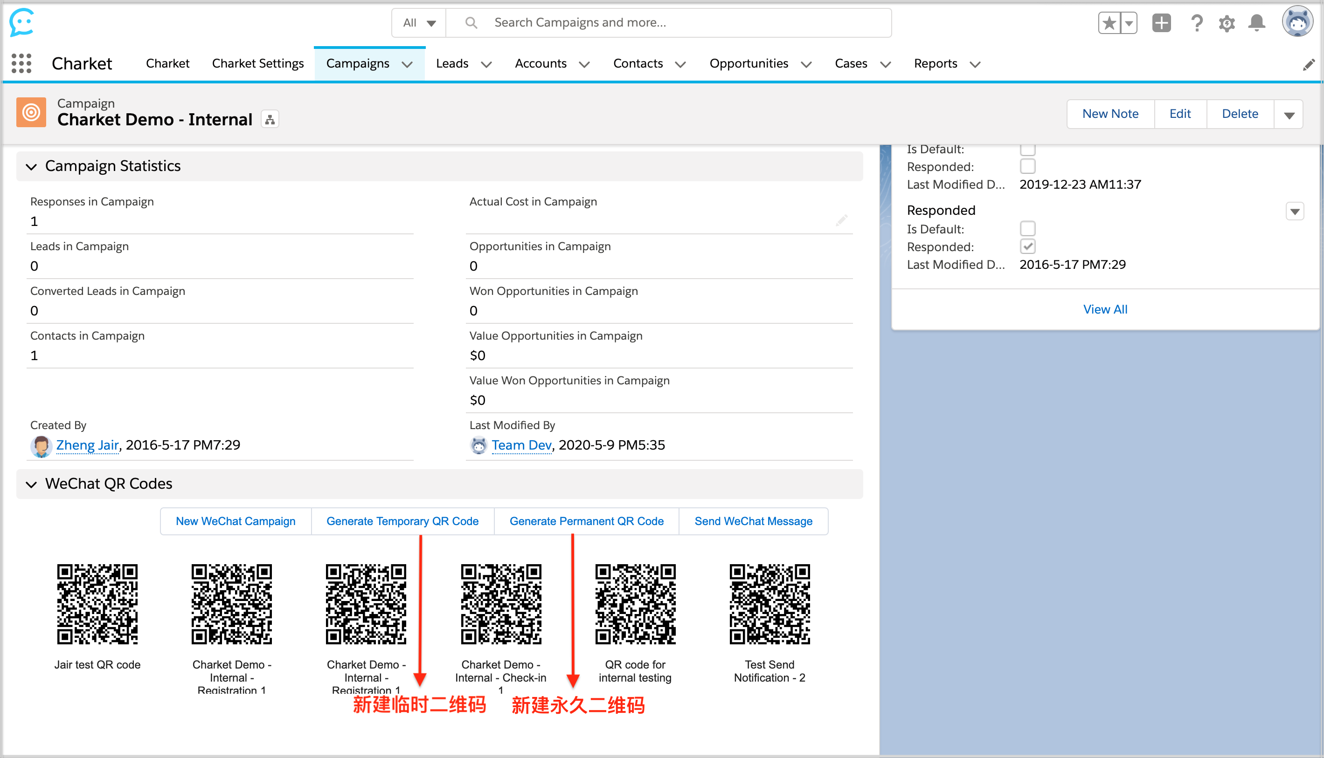Open the All search scope dropdown
The width and height of the screenshot is (1324, 758).
click(419, 22)
